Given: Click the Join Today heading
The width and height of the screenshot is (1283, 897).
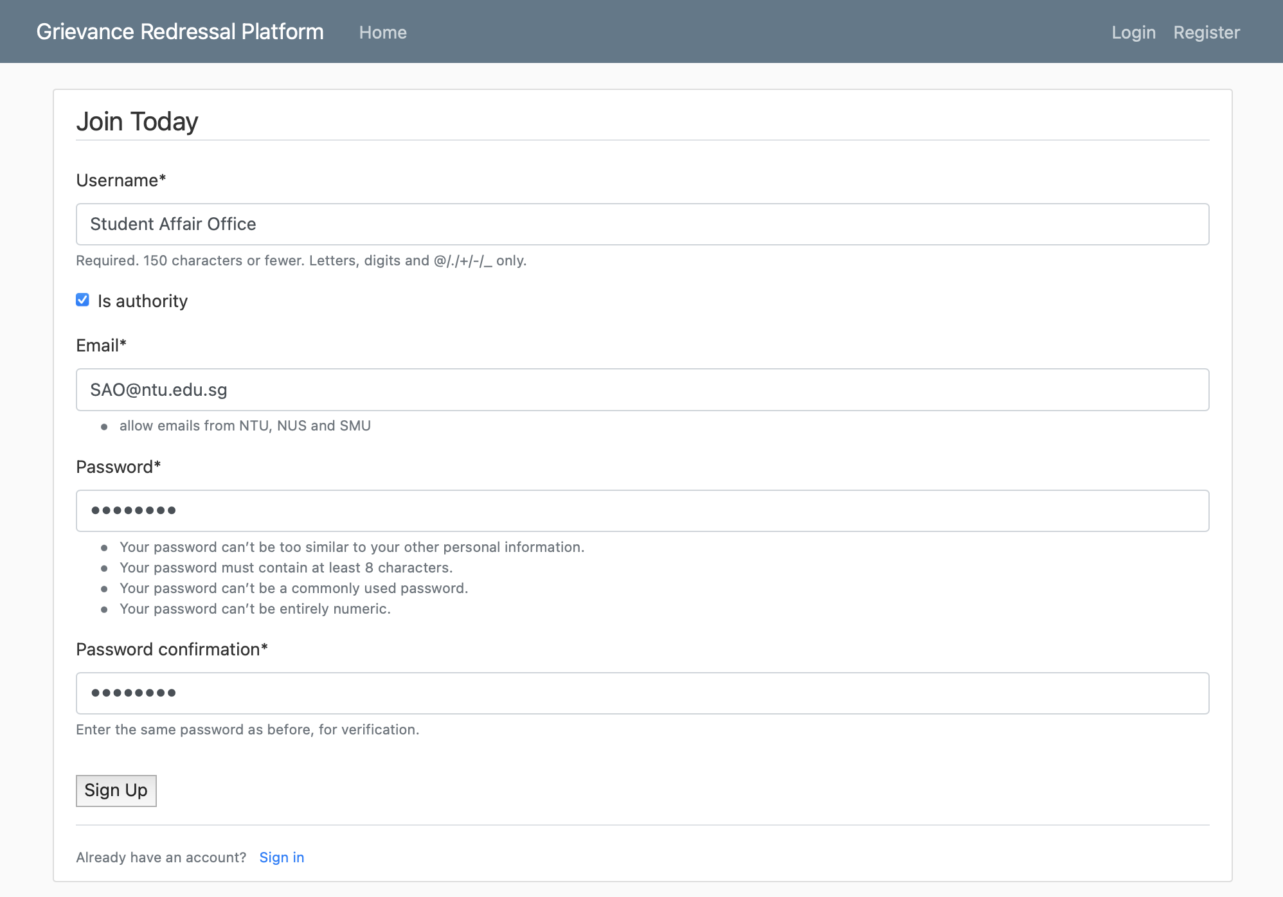Looking at the screenshot, I should click(x=137, y=121).
